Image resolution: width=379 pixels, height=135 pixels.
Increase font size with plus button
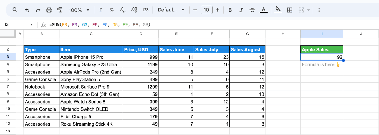click(x=218, y=10)
